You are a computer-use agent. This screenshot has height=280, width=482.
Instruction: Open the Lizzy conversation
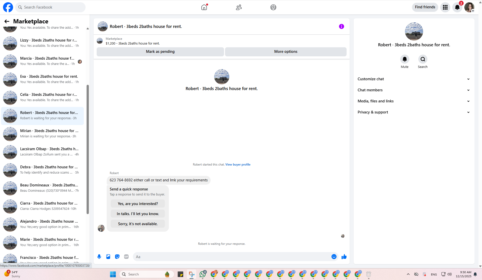pos(42,43)
